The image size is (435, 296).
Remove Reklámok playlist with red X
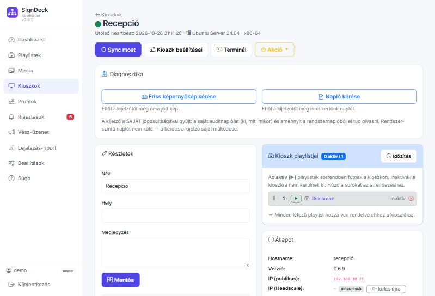(x=411, y=198)
